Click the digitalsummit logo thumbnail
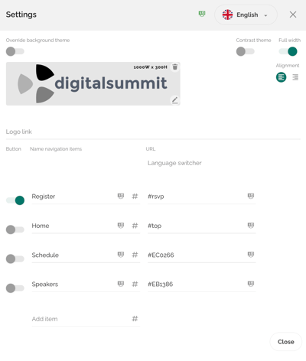 [93, 83]
